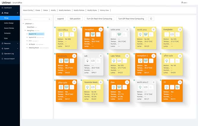198x126 pixels.
Task: Click the air conditioner icon in work area card
Action: pos(146,34)
